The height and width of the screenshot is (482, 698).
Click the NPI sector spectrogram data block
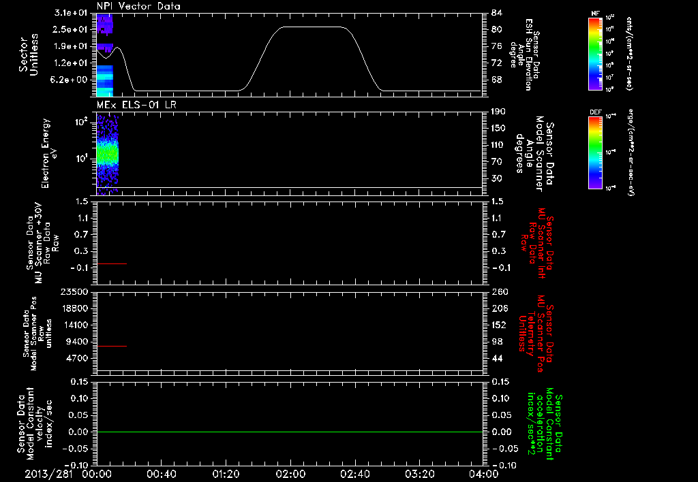coord(104,55)
